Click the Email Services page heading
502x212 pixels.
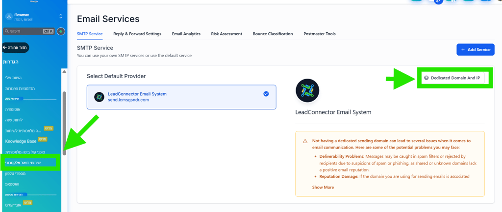(108, 19)
